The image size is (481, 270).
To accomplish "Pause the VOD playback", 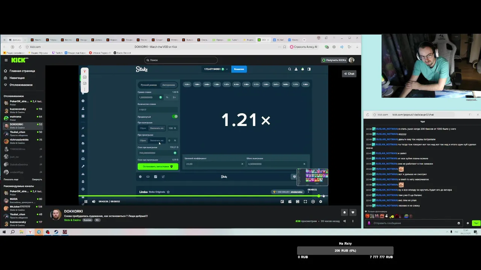I will [86, 202].
